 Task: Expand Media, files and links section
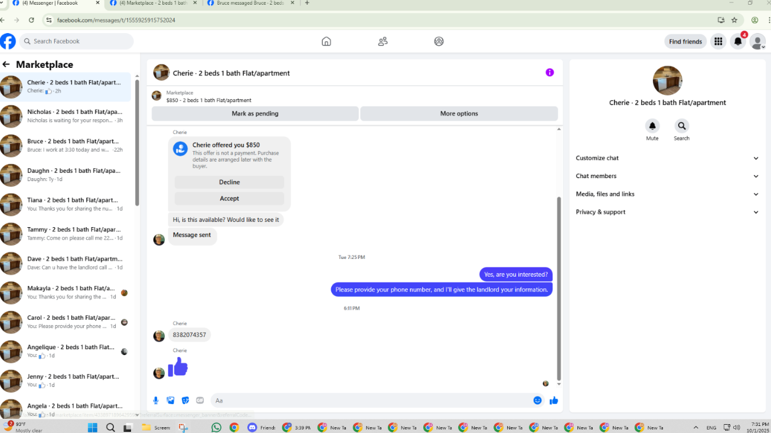point(667,194)
